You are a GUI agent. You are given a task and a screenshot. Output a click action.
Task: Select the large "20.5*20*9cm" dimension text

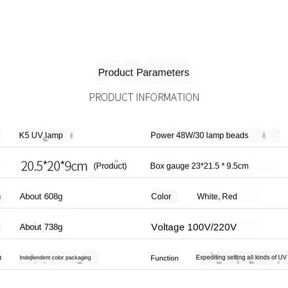54,166
